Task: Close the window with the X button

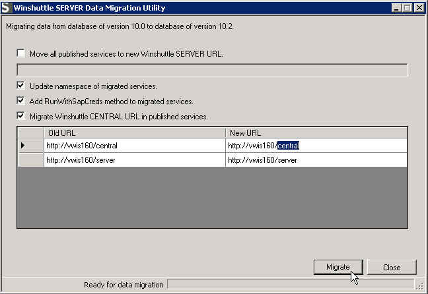Action: 419,8
